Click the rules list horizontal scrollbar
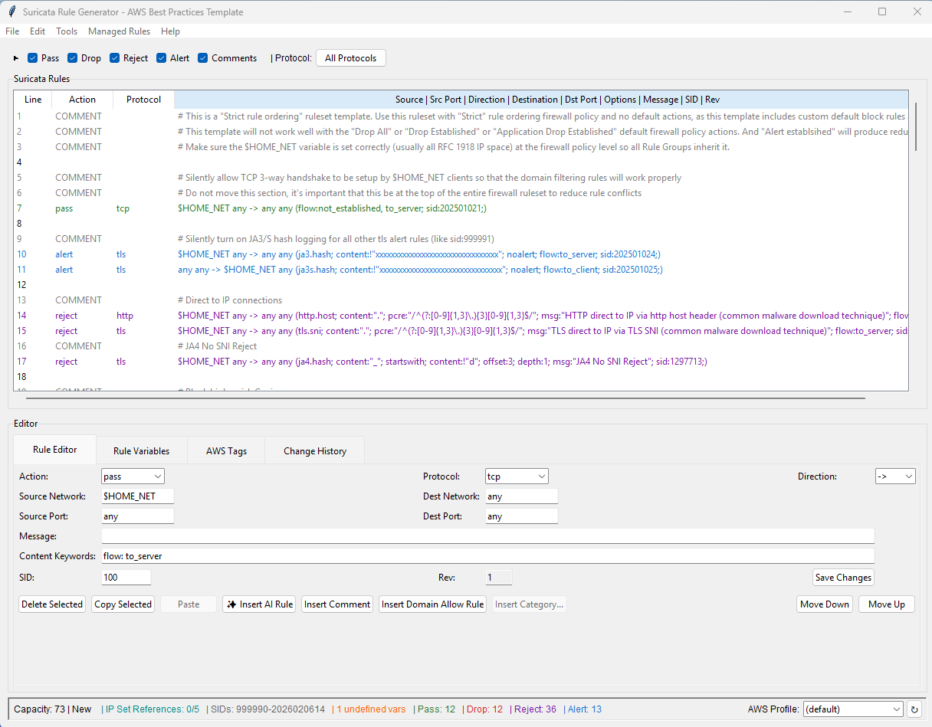Image resolution: width=932 pixels, height=727 pixels. (445, 398)
